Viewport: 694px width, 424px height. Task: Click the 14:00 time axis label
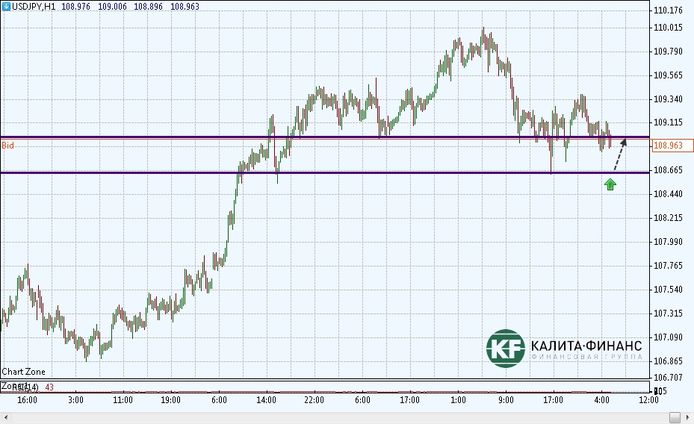(x=267, y=400)
